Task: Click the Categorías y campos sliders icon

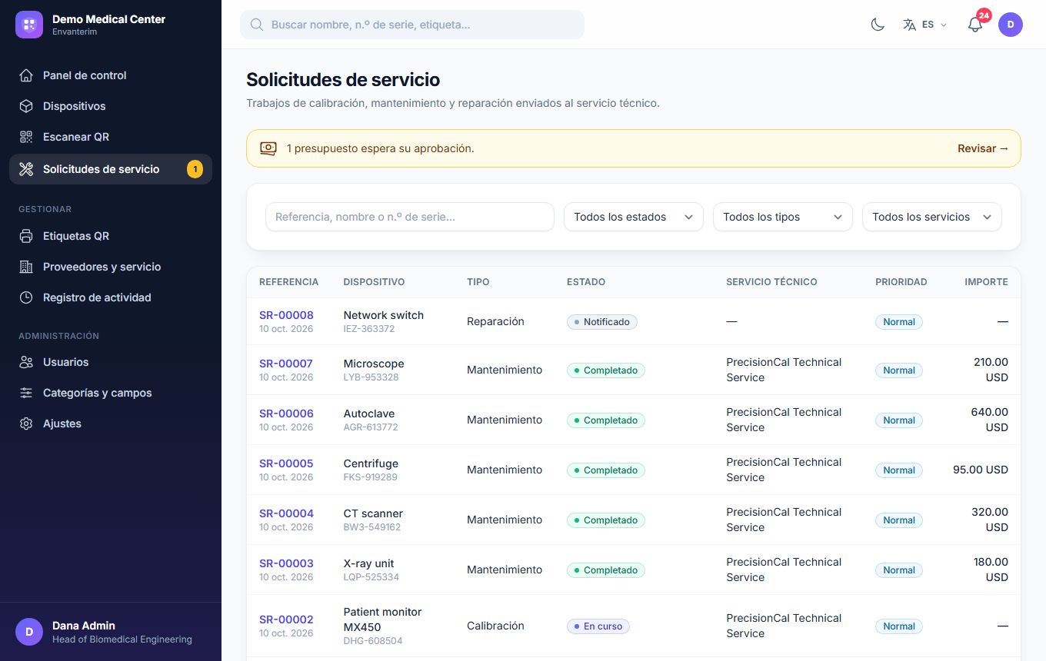Action: coord(26,393)
